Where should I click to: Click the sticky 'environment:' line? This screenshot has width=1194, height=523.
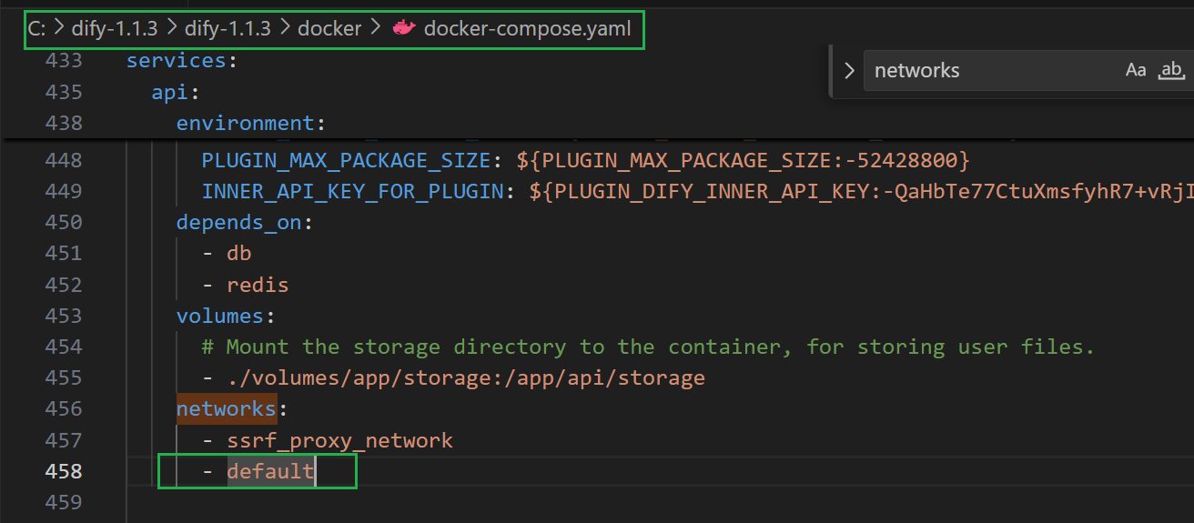(x=251, y=123)
